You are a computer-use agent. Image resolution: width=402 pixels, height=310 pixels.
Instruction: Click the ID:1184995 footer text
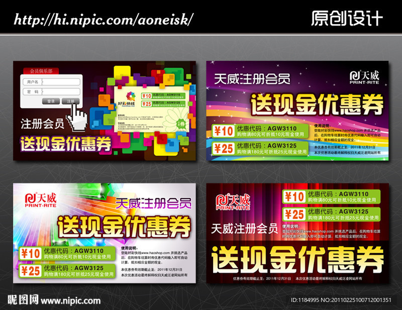(x=305, y=300)
